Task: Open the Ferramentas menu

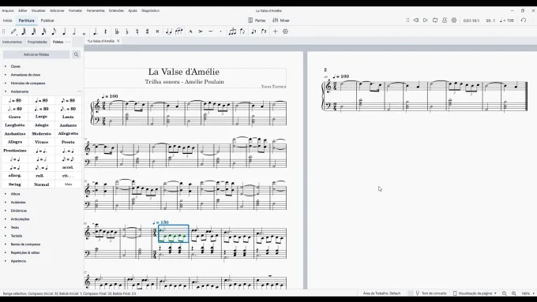Action: pos(96,10)
